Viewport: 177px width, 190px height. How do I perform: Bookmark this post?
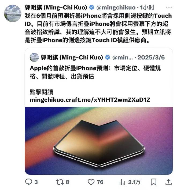pos(154,182)
